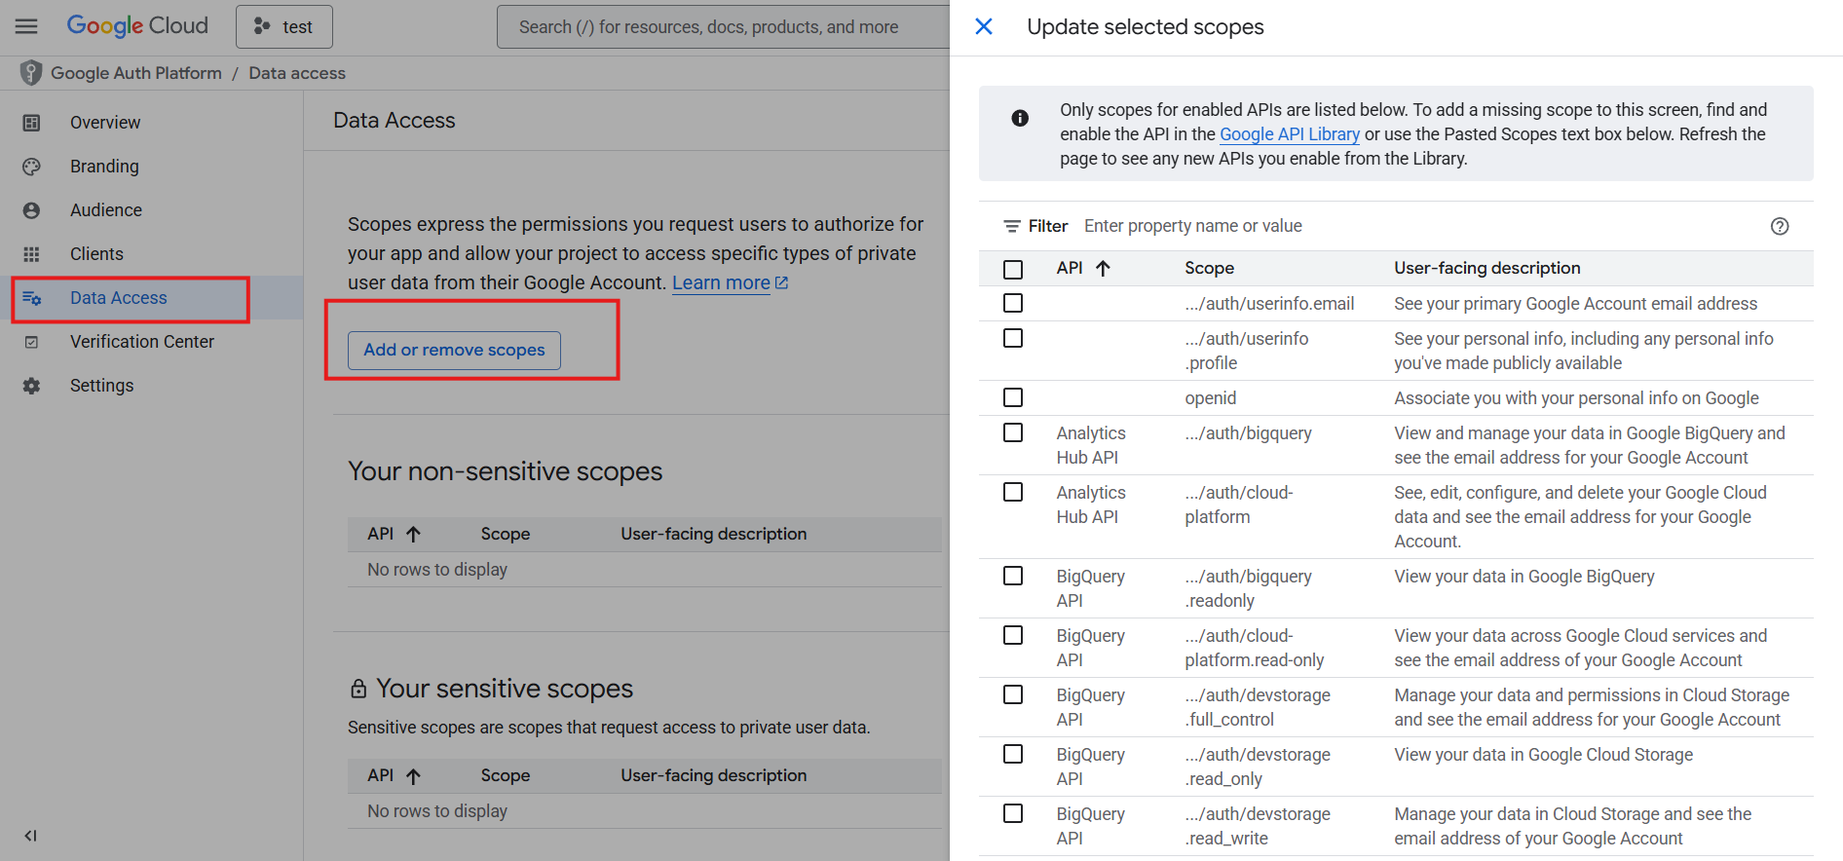Click the Add or remove scopes button
The height and width of the screenshot is (861, 1843).
coord(454,350)
